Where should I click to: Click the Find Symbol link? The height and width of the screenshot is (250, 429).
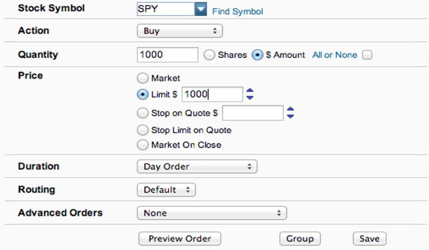point(237,11)
